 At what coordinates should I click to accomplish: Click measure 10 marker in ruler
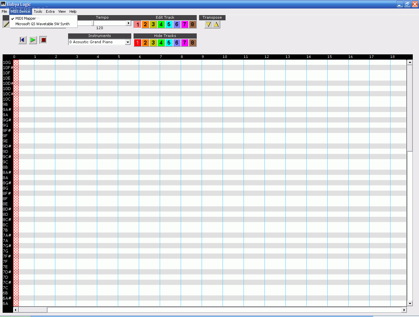225,57
